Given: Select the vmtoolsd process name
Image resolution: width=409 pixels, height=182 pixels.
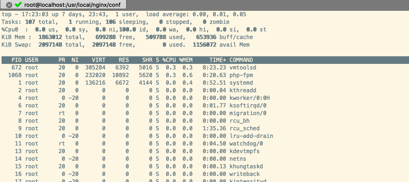Looking at the screenshot, I should click(x=243, y=68).
